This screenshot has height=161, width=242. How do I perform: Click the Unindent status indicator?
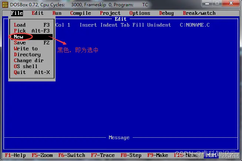pos(159,25)
